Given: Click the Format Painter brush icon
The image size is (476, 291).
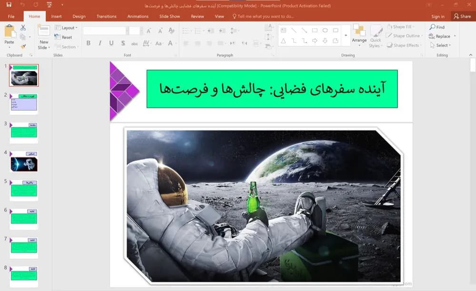Looking at the screenshot, I should click(23, 47).
